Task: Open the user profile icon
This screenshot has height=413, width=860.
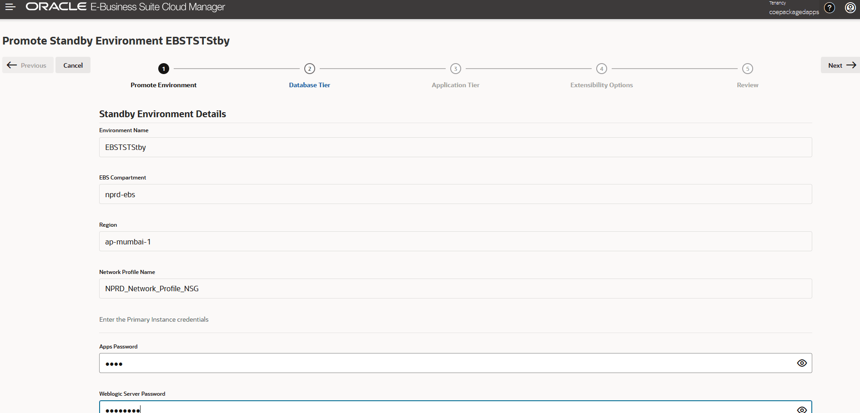Action: tap(850, 8)
